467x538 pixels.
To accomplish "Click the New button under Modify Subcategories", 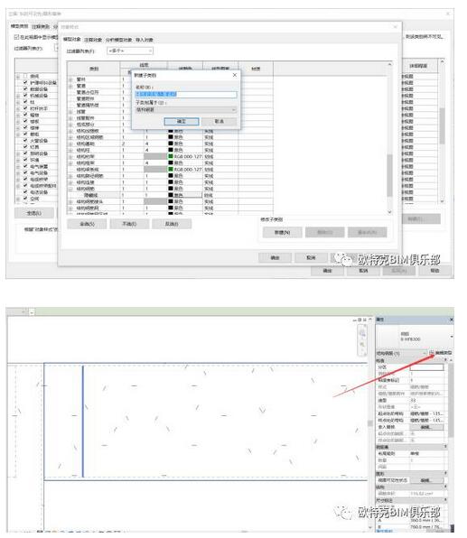I will [x=282, y=232].
